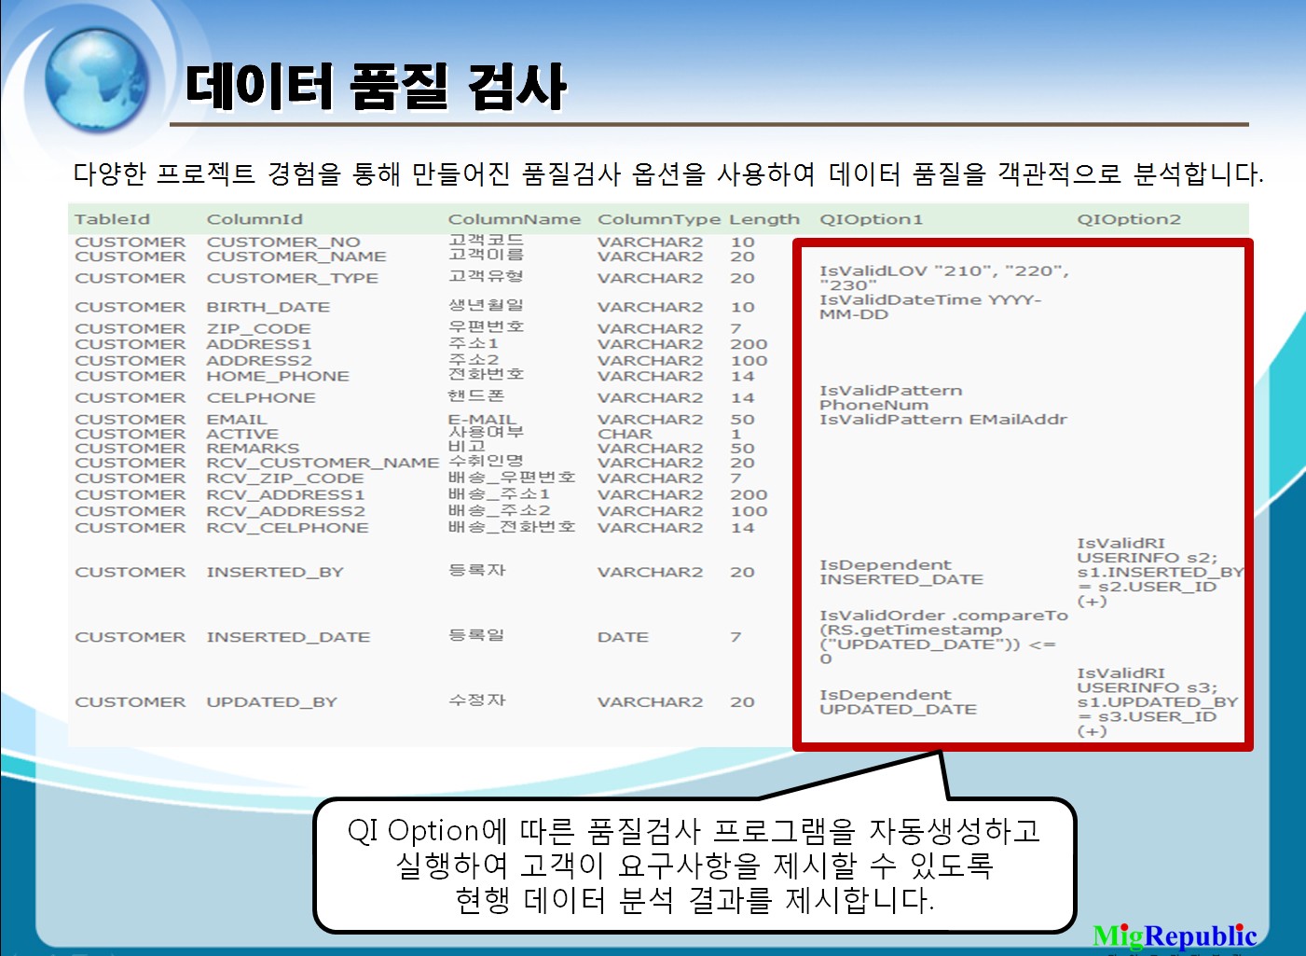Select the IsValidOrder .compareTo option
The width and height of the screenshot is (1306, 956).
(x=943, y=637)
